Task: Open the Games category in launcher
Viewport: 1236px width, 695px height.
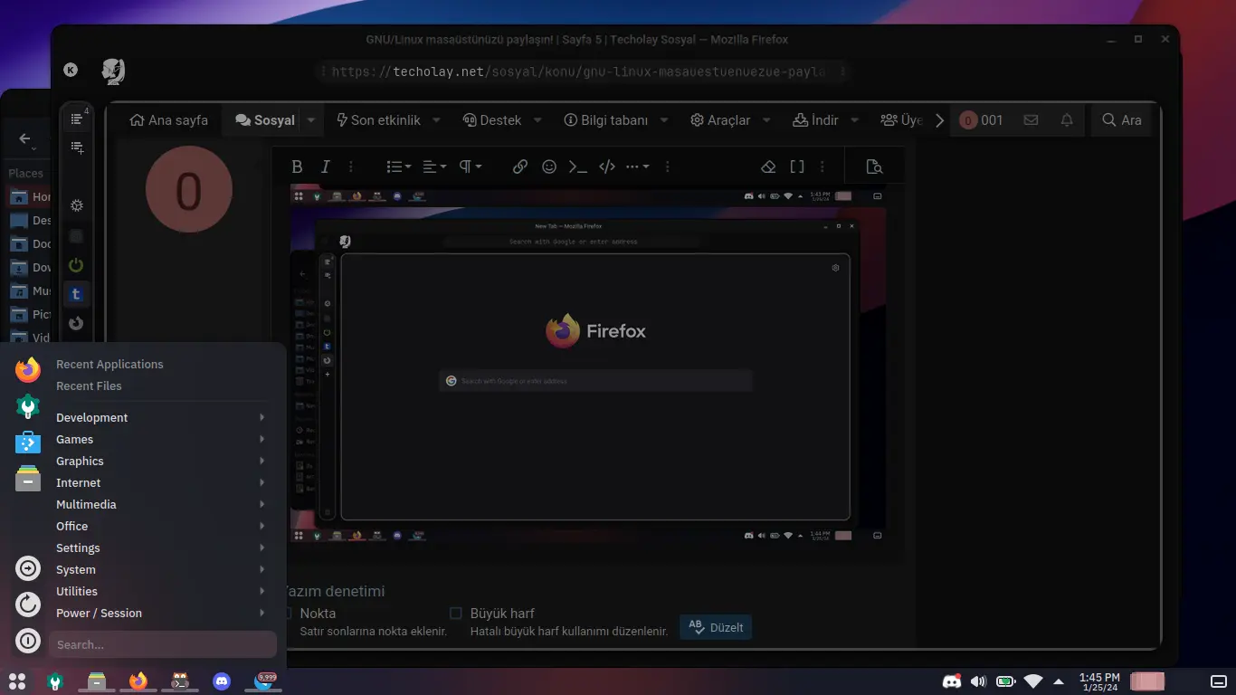Action: pos(162,439)
